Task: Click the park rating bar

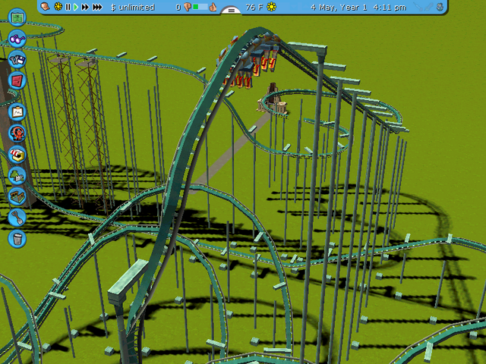Action: (x=200, y=7)
